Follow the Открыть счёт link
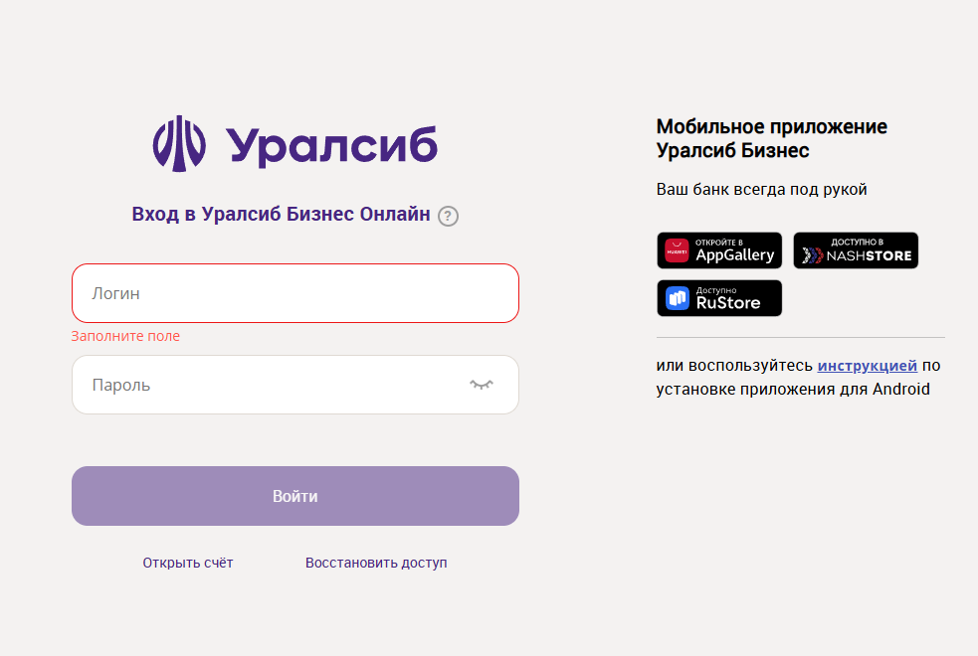 point(188,563)
